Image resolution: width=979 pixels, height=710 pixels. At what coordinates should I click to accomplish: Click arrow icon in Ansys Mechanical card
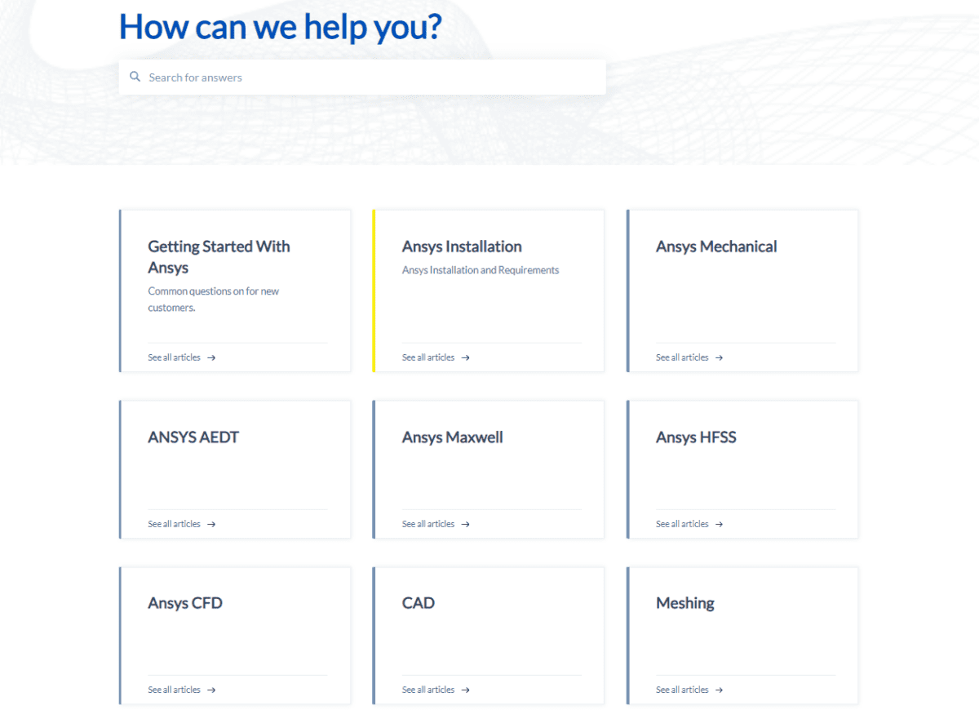pyautogui.click(x=719, y=357)
